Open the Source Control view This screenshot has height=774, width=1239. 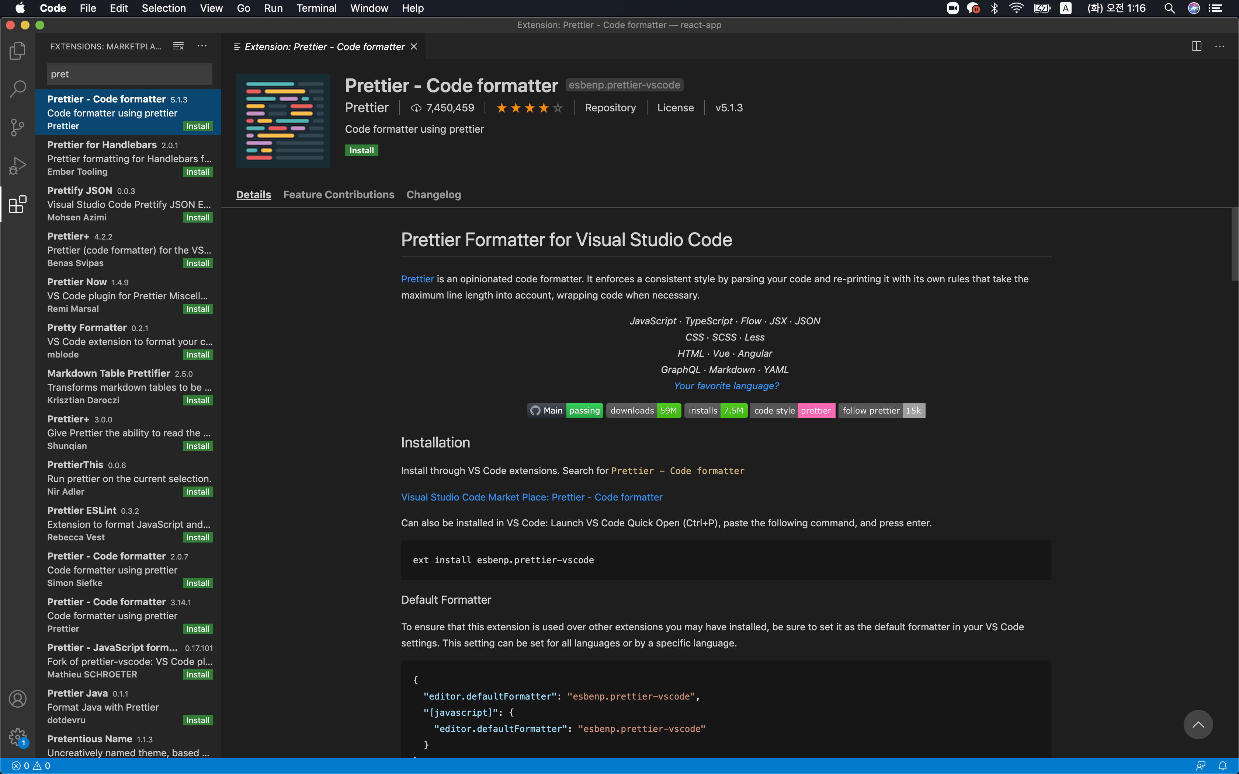pyautogui.click(x=17, y=127)
